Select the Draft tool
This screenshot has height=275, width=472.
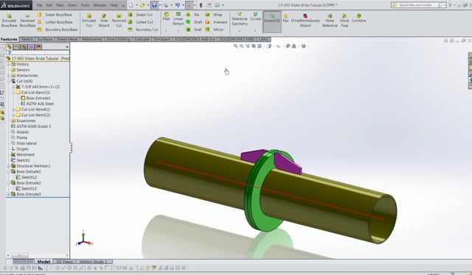tap(194, 22)
